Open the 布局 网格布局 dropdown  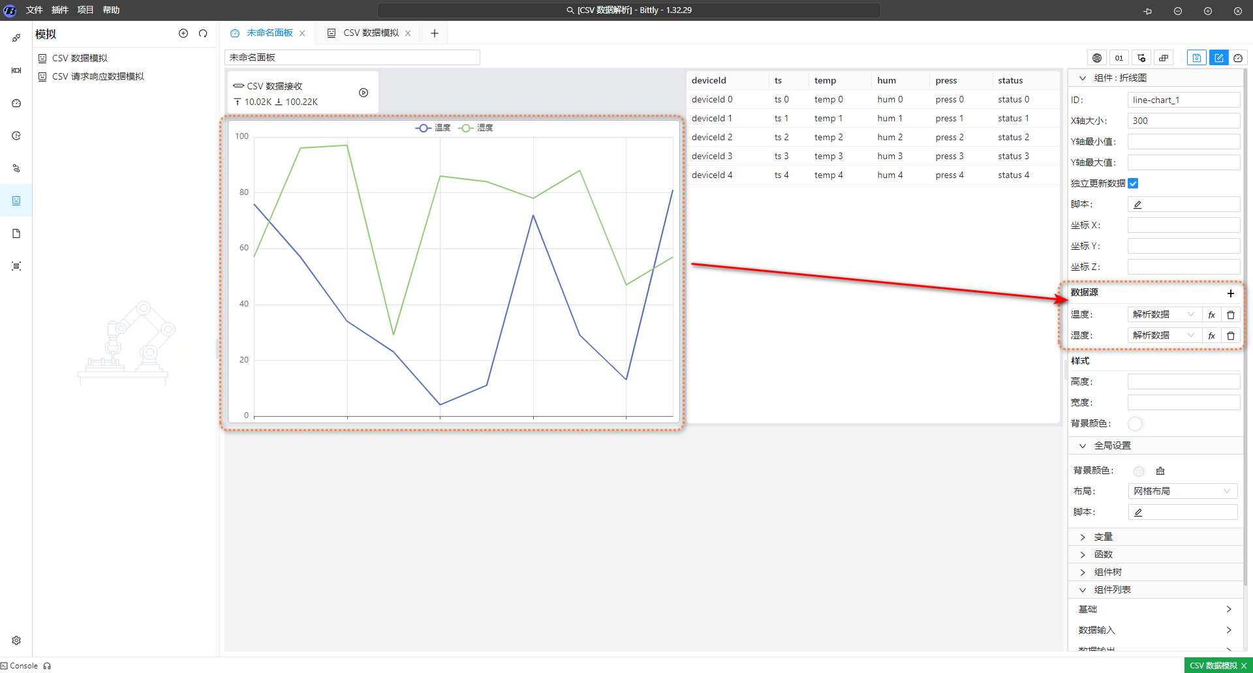click(x=1182, y=491)
